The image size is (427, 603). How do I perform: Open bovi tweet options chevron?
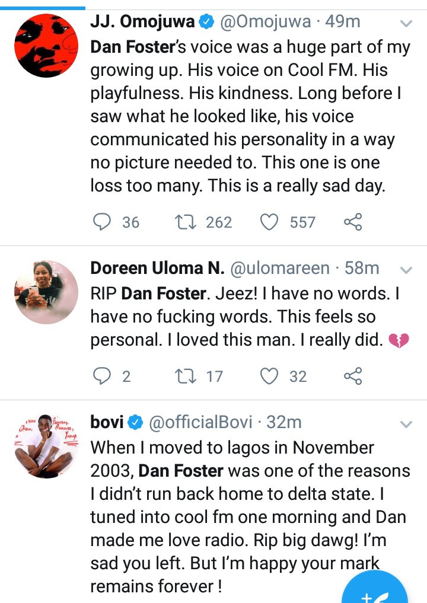406,424
